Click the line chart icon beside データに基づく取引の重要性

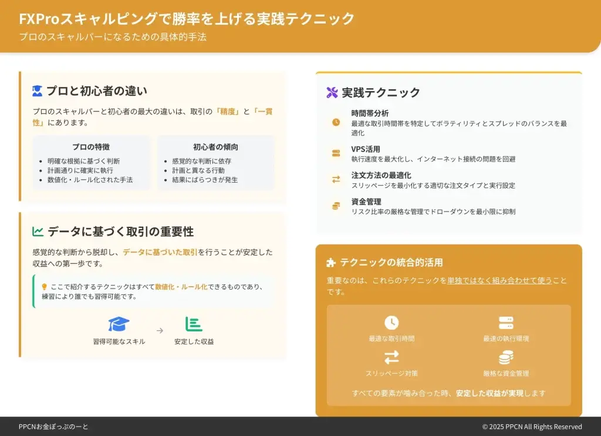(x=38, y=232)
